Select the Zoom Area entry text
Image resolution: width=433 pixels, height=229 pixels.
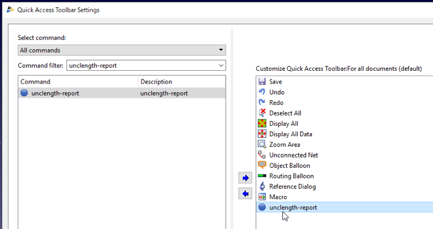click(x=284, y=145)
